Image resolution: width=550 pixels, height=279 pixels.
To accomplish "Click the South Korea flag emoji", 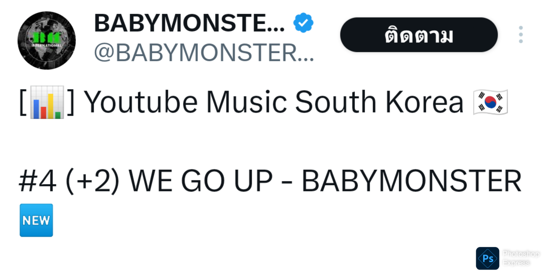I will point(490,102).
